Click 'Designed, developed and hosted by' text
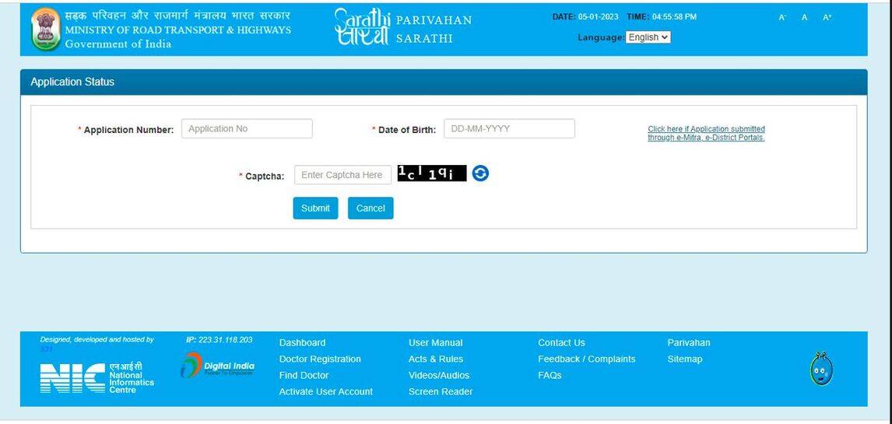 coord(97,340)
